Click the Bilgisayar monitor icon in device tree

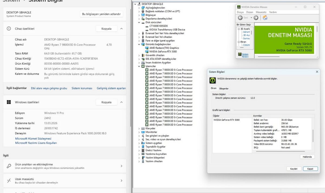143,15
